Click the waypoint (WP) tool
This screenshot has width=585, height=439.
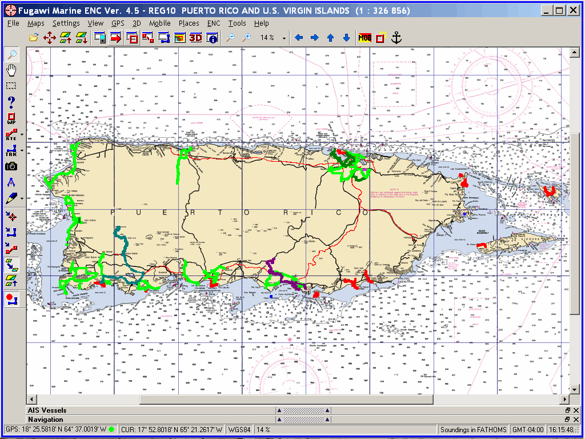pyautogui.click(x=11, y=118)
